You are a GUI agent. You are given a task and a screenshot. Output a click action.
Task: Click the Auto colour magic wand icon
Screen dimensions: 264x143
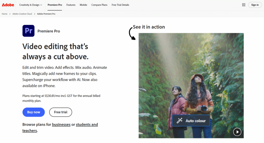pyautogui.click(x=180, y=121)
